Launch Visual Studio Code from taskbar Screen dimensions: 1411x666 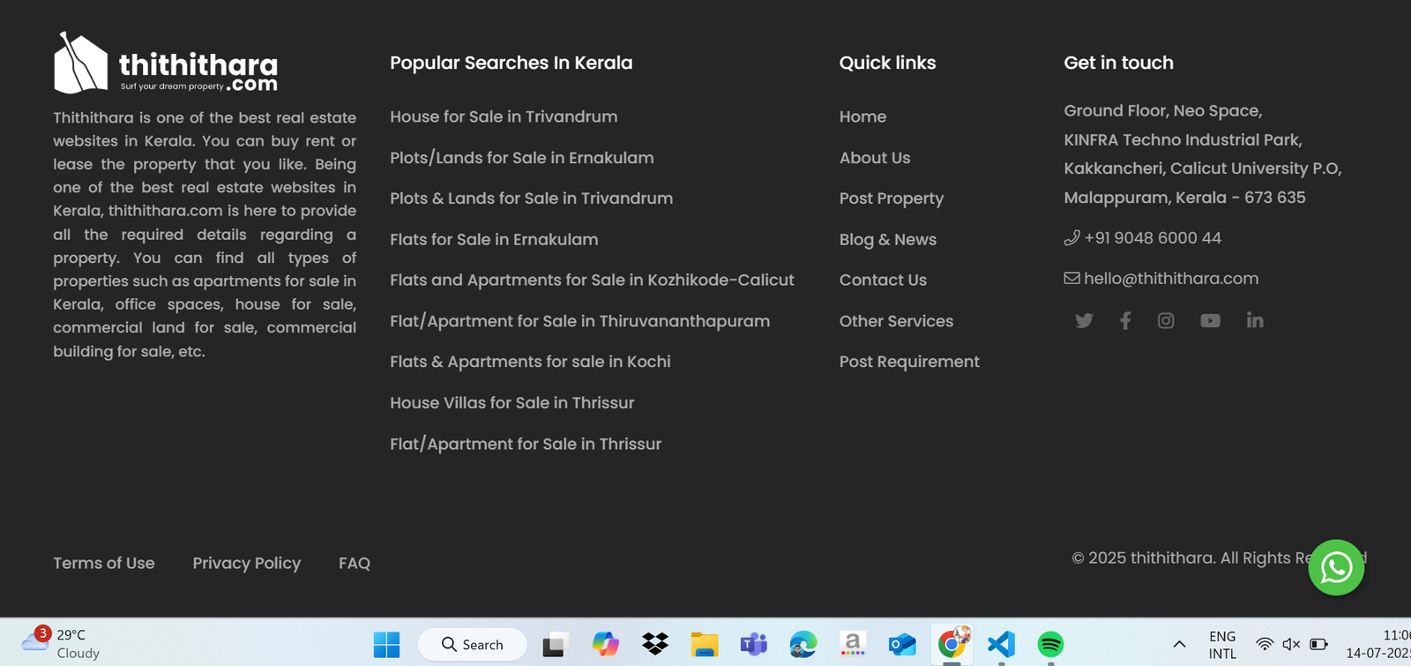pyautogui.click(x=1001, y=644)
